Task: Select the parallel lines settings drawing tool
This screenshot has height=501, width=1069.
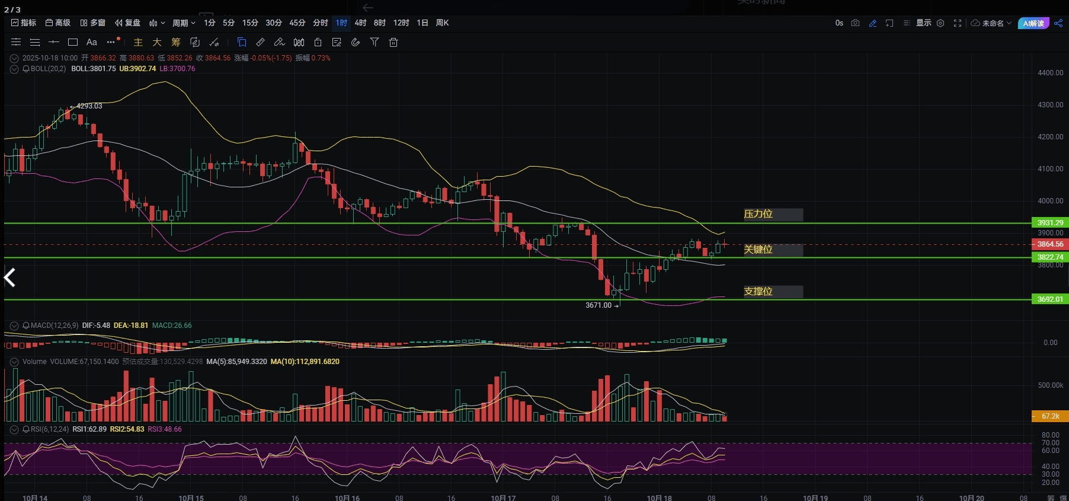Action: (16, 42)
